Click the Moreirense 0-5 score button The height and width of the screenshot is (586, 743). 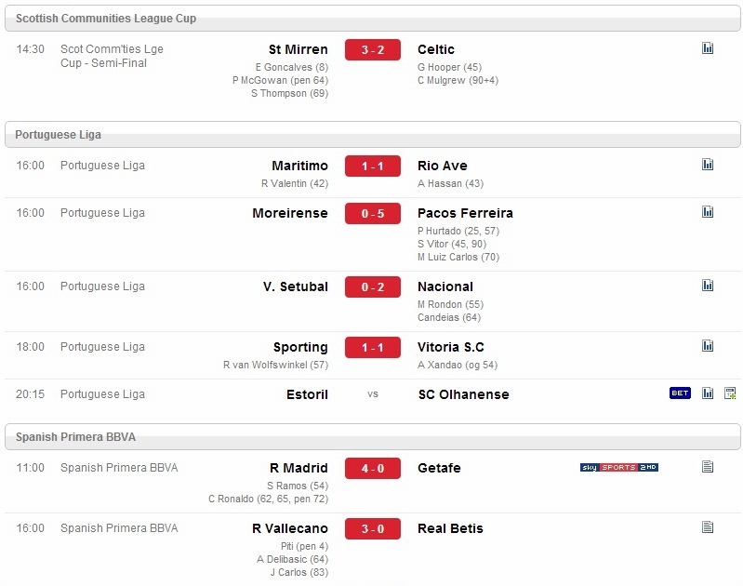pyautogui.click(x=373, y=213)
